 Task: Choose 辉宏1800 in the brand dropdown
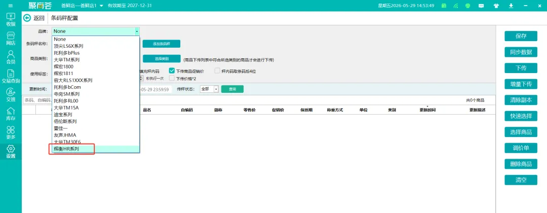pyautogui.click(x=96, y=66)
